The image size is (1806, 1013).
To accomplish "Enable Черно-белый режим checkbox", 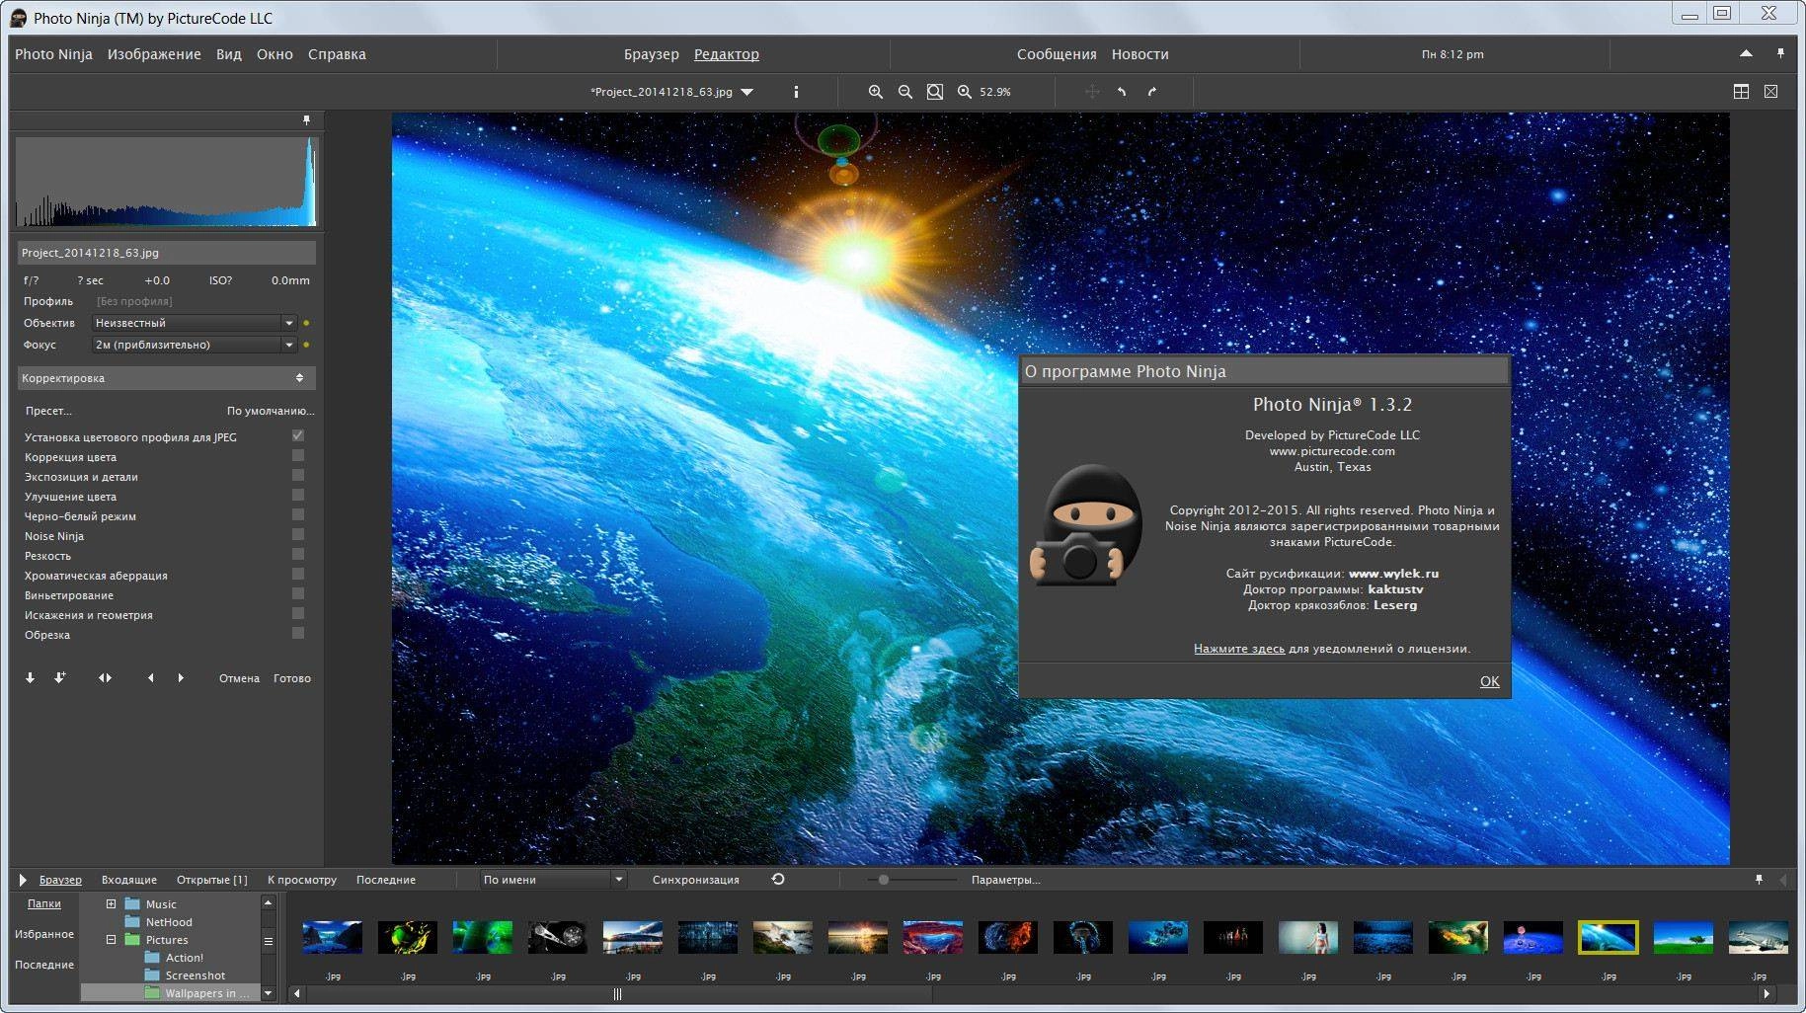I will (298, 515).
